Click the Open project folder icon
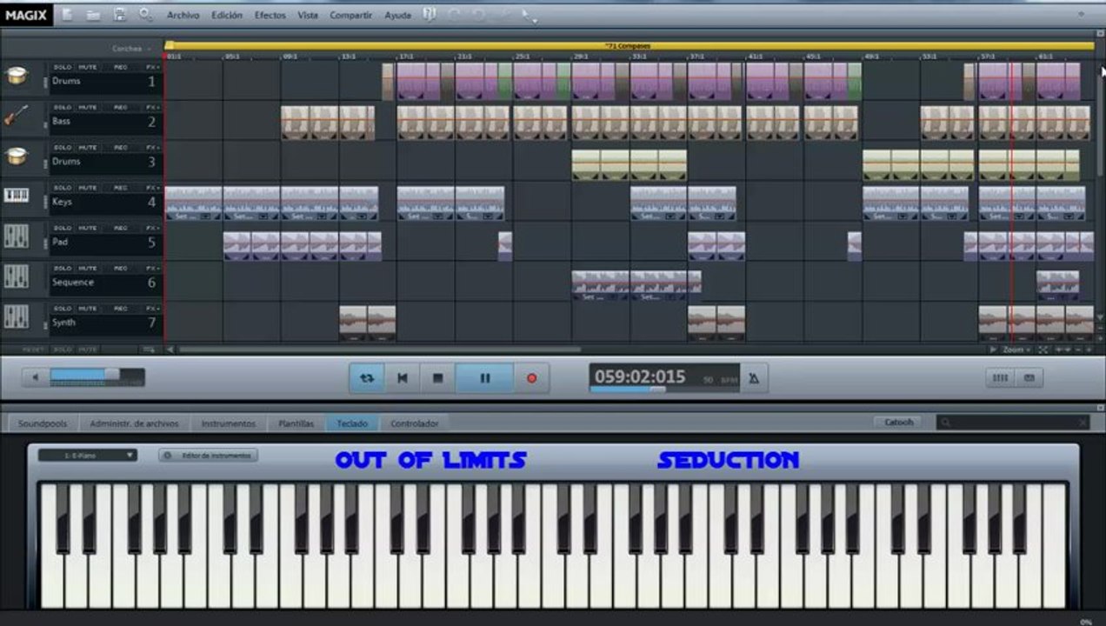The image size is (1106, 626). [93, 15]
